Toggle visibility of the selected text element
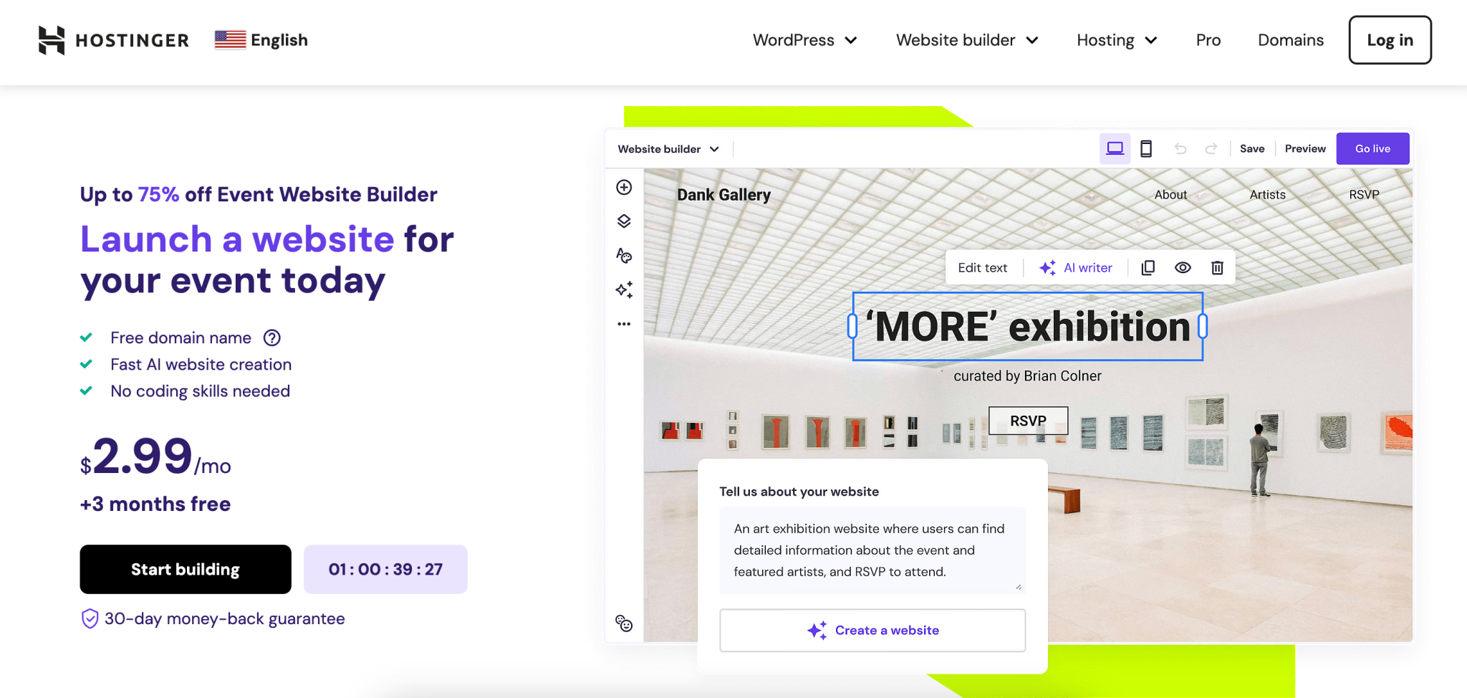This screenshot has height=698, width=1467. coord(1183,267)
